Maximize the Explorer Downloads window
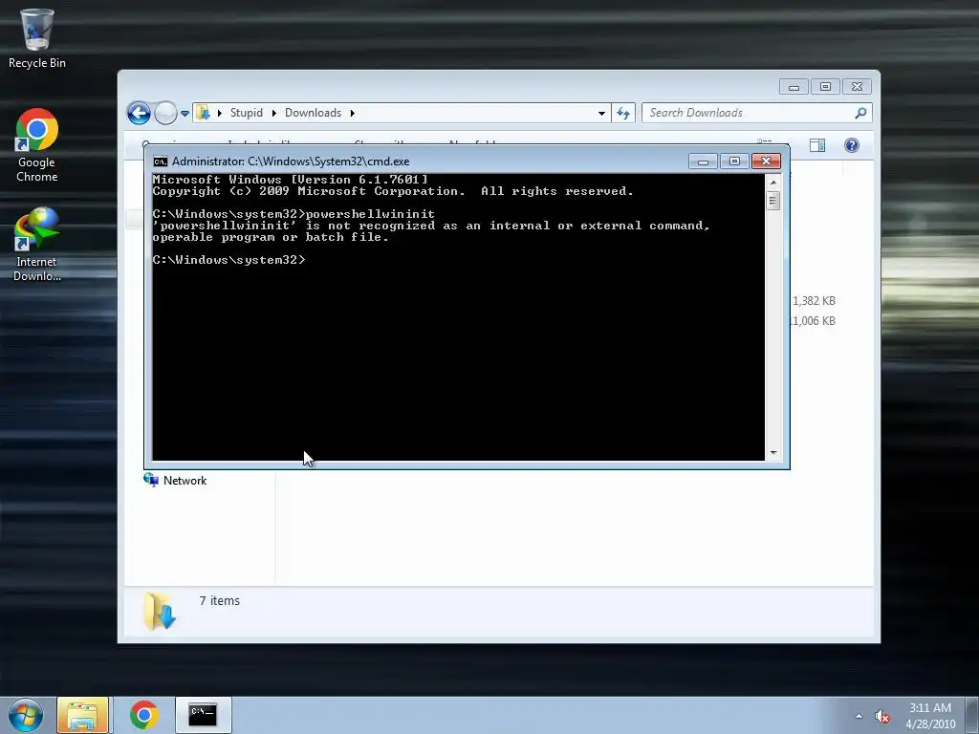 pos(825,87)
